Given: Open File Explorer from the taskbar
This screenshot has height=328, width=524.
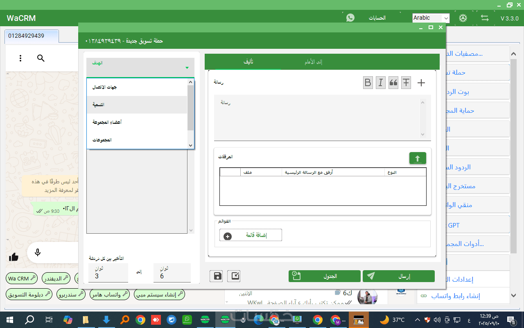Looking at the screenshot, I should tap(86, 320).
